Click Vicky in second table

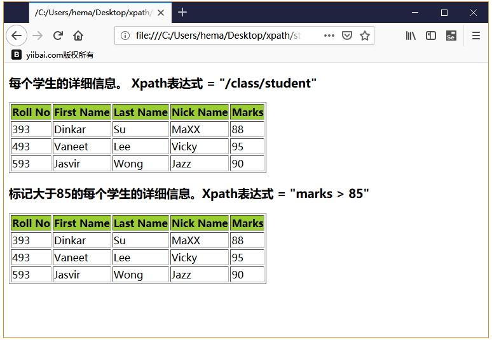(200, 258)
